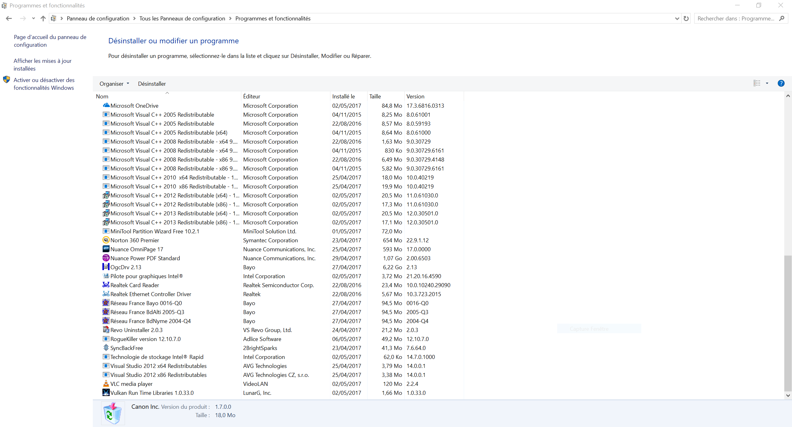Screen dimensions: 792x427
Task: Click the Réseau France BdNyme 2004-Q4 icon
Action: (106, 321)
